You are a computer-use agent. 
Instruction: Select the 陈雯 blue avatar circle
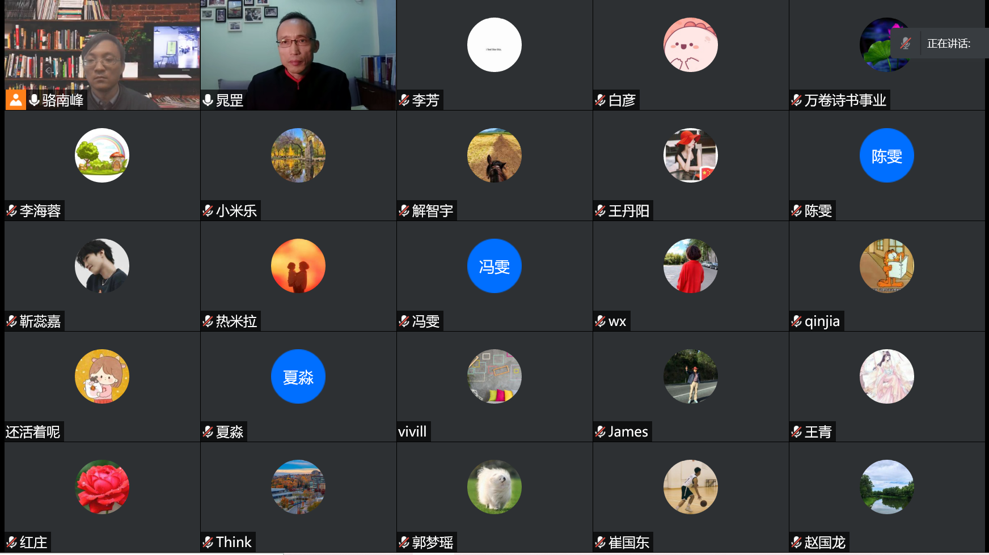click(887, 155)
